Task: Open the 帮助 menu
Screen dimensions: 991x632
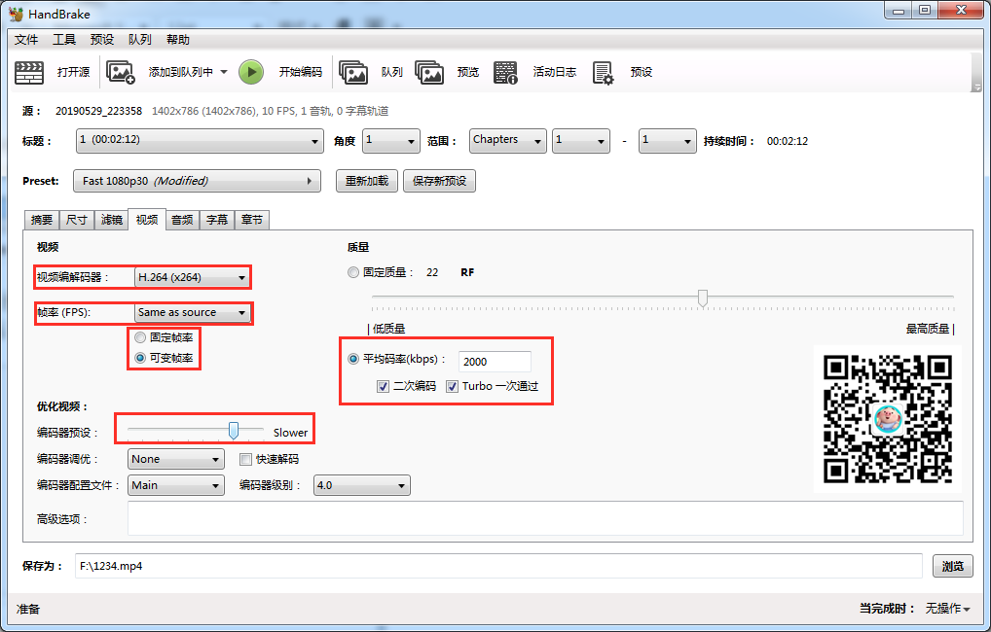Action: click(177, 39)
